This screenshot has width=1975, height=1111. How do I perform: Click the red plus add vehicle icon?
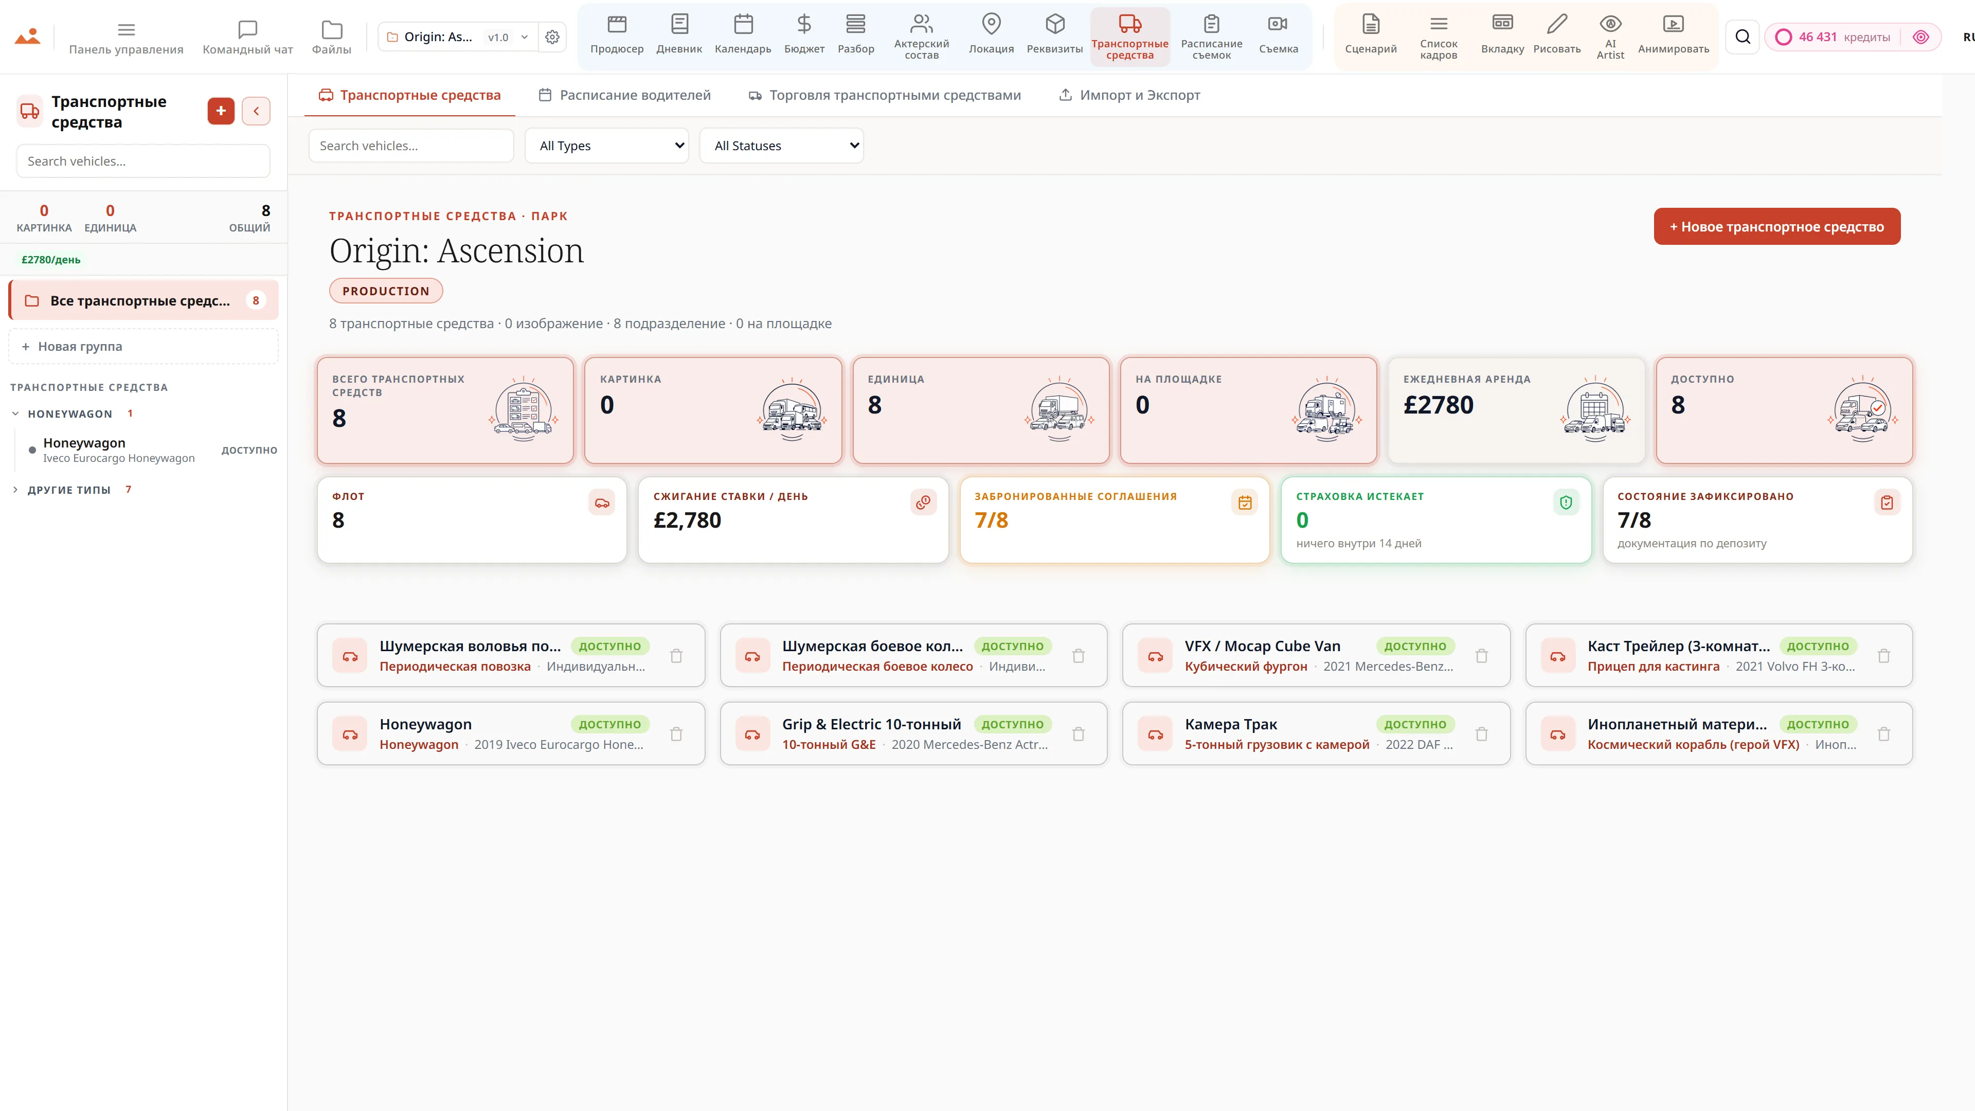click(221, 111)
